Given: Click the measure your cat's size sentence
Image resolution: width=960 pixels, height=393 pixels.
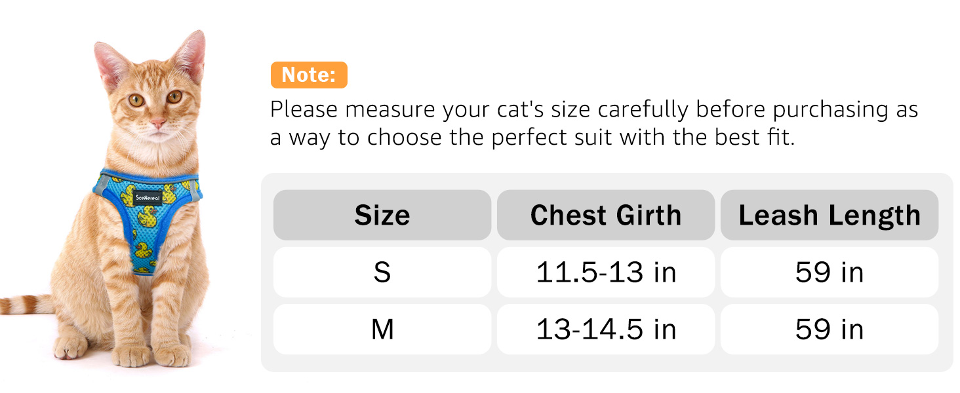Looking at the screenshot, I should (x=594, y=110).
